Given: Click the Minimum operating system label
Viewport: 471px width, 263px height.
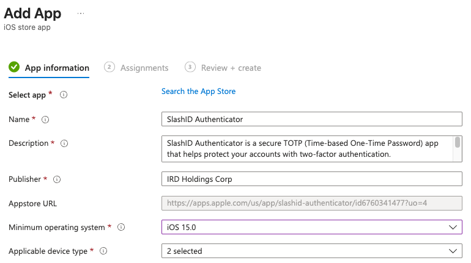Looking at the screenshot, I should click(57, 228).
